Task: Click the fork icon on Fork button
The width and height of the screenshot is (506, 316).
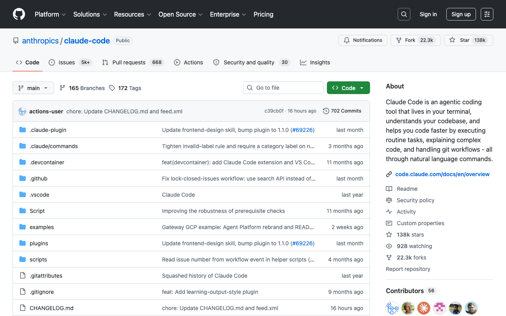Action: [399, 40]
